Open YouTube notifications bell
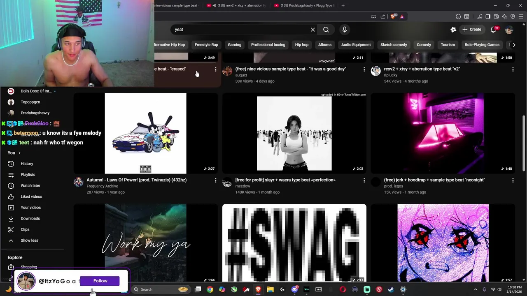 pyautogui.click(x=494, y=30)
